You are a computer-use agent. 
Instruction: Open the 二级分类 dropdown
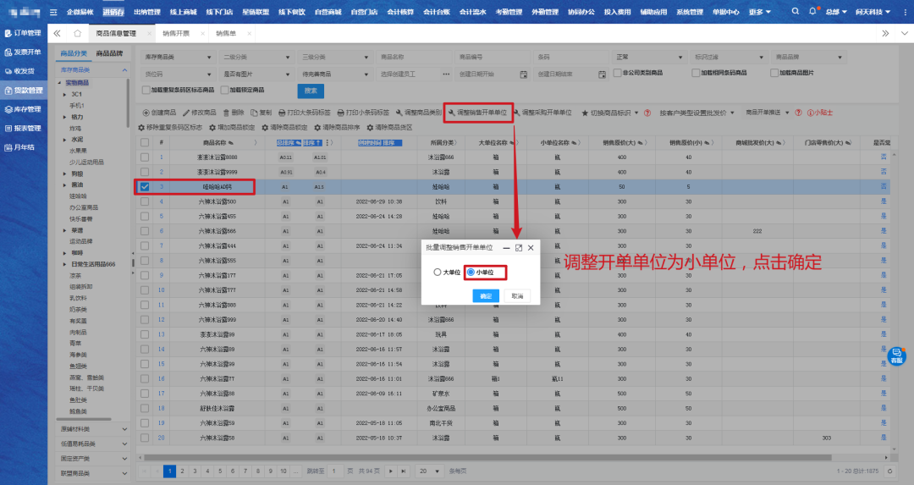coord(254,57)
